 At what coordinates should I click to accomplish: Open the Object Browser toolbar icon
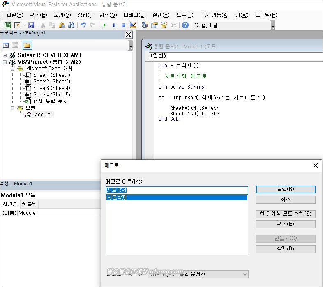164,25
